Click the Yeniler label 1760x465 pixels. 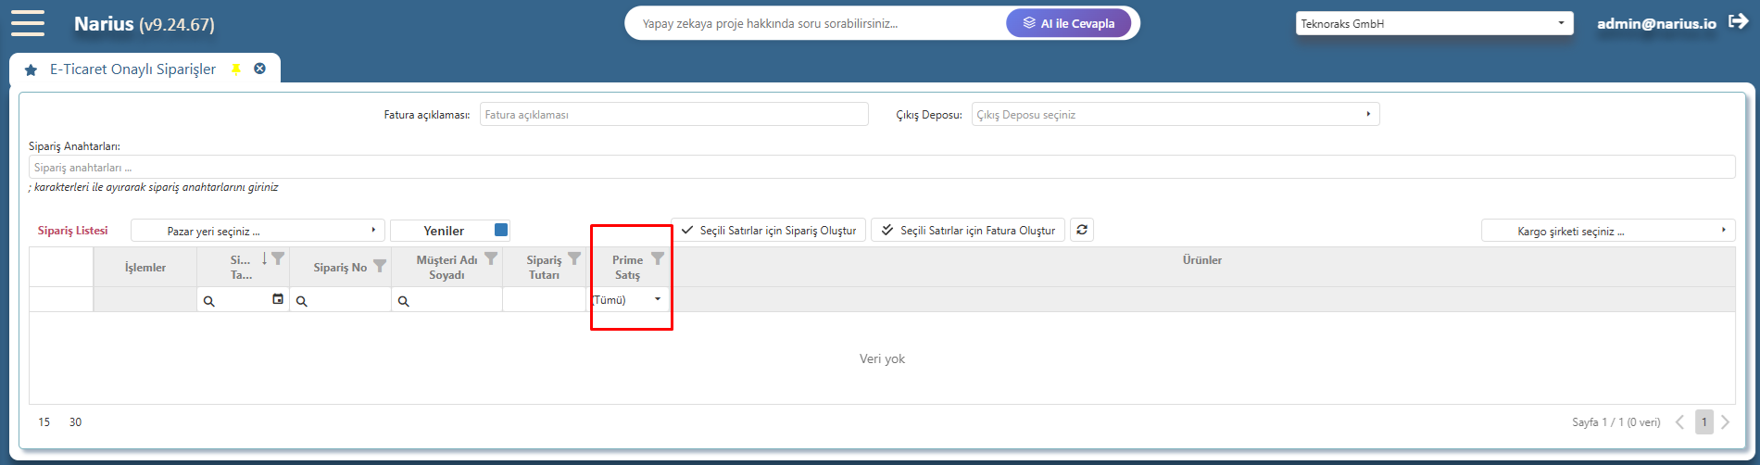[444, 230]
